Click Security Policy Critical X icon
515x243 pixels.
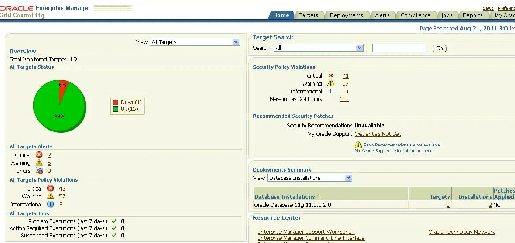pos(331,75)
